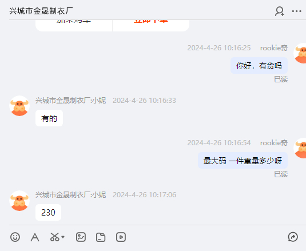The height and width of the screenshot is (251, 306).
Task: Attach a file using folder icon
Action: tap(101, 237)
